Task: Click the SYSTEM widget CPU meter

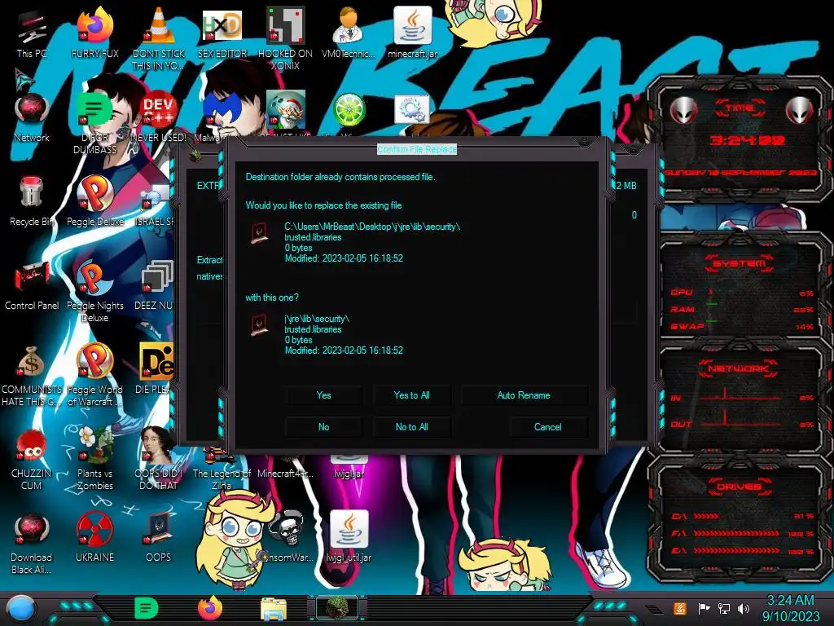Action: (741, 293)
